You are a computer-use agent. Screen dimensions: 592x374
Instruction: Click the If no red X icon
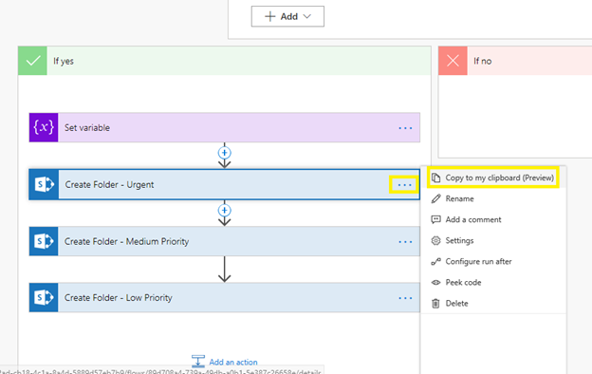point(453,61)
